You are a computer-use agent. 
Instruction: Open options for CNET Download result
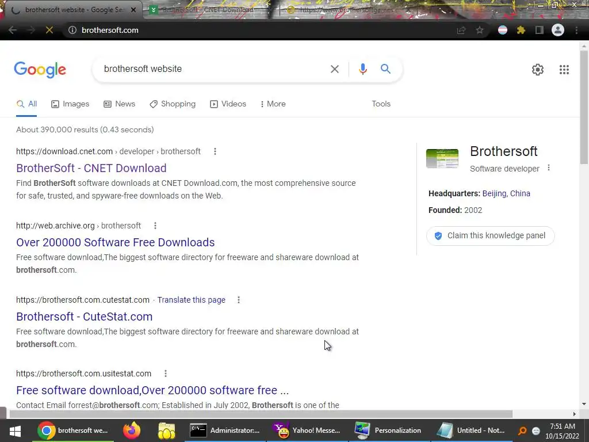pos(215,151)
